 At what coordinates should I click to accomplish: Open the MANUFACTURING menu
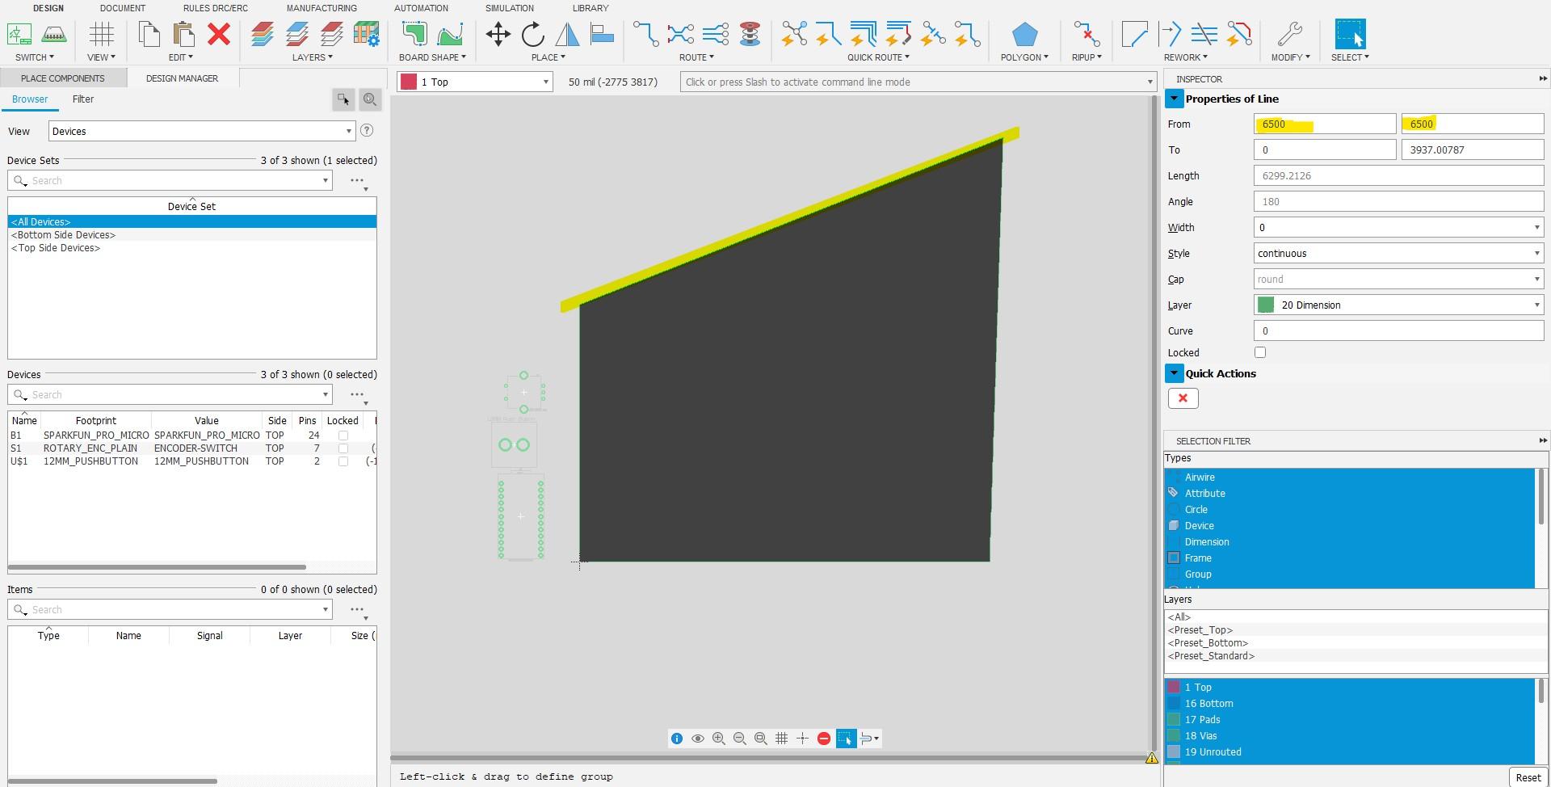322,8
